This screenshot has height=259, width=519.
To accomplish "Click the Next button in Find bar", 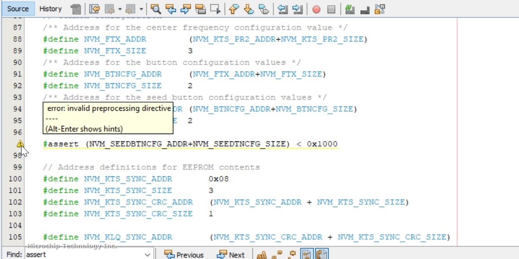I will click(231, 255).
